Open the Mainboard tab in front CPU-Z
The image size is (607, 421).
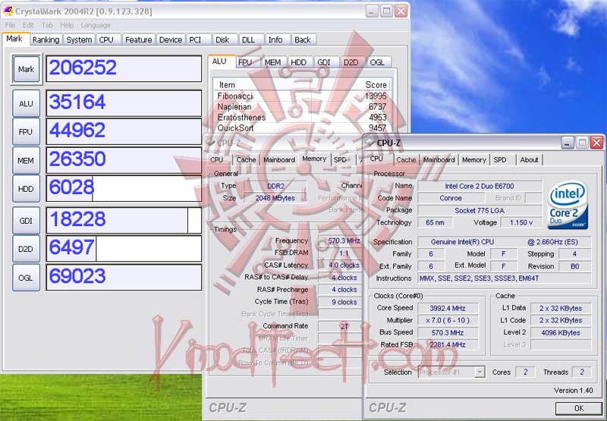(439, 160)
